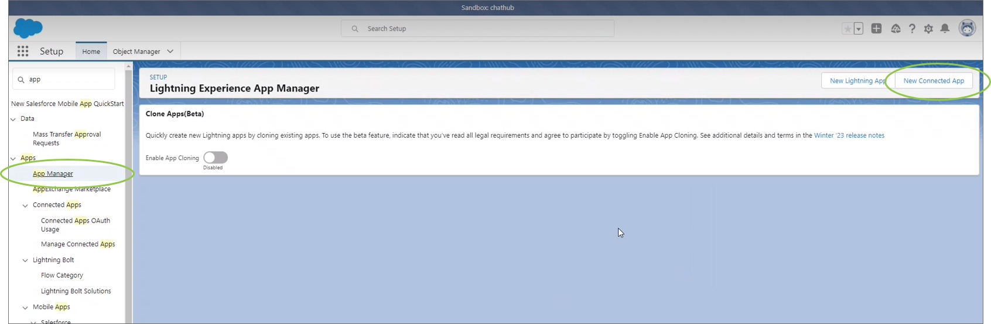Open the global actions plus icon
Screen dimensions: 991x324
pyautogui.click(x=876, y=29)
